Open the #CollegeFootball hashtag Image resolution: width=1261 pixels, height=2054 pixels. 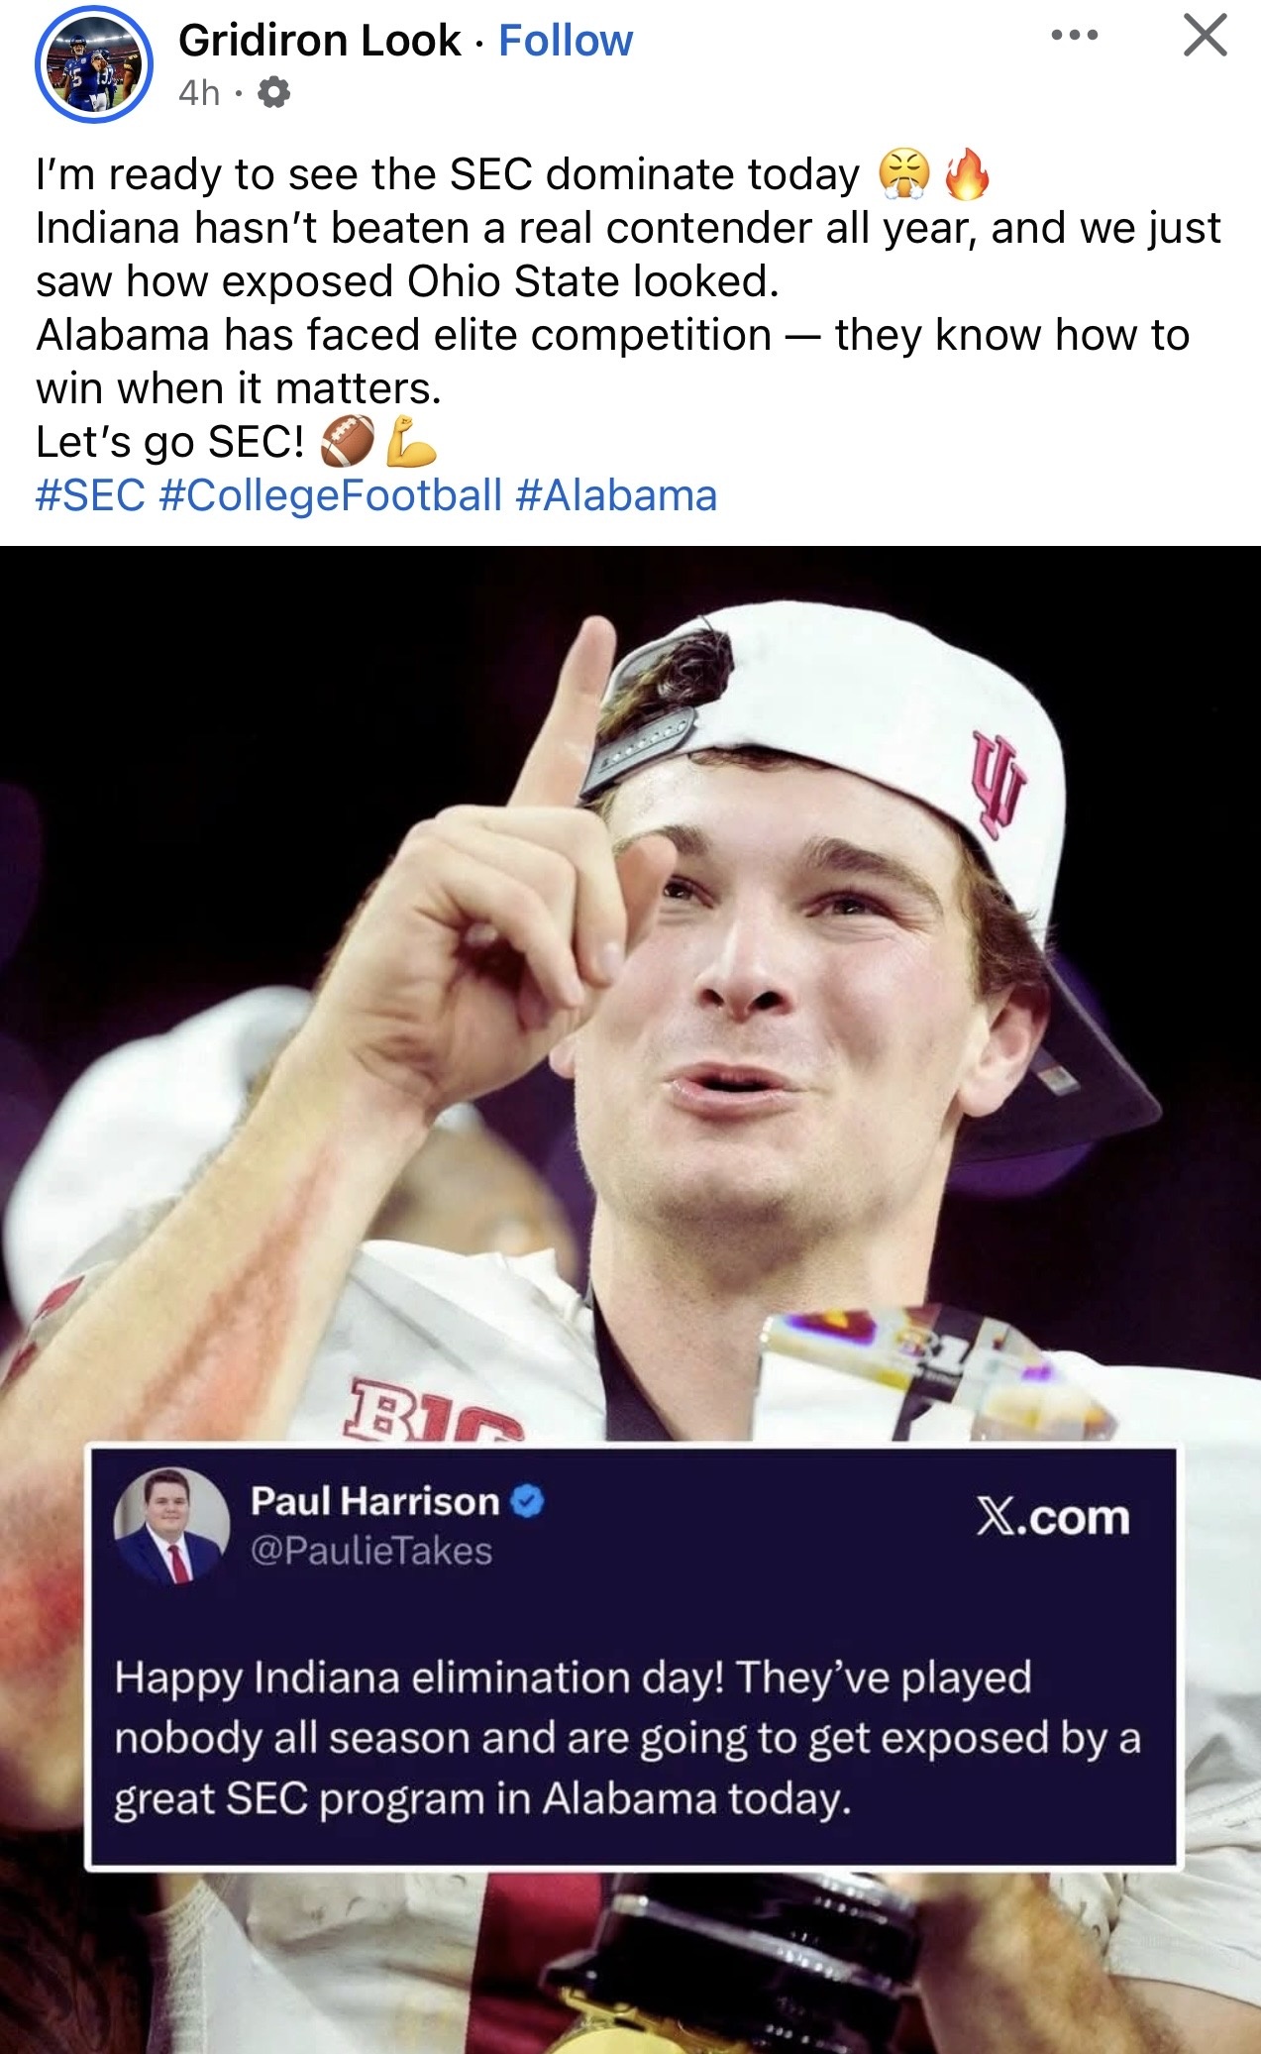(x=330, y=495)
